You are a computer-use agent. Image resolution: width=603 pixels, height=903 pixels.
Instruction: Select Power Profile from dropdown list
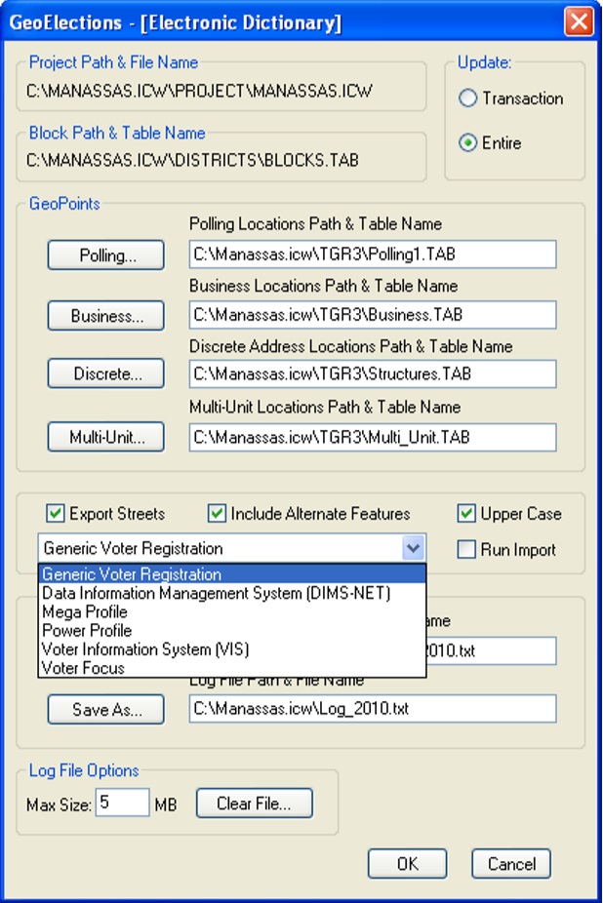click(86, 631)
